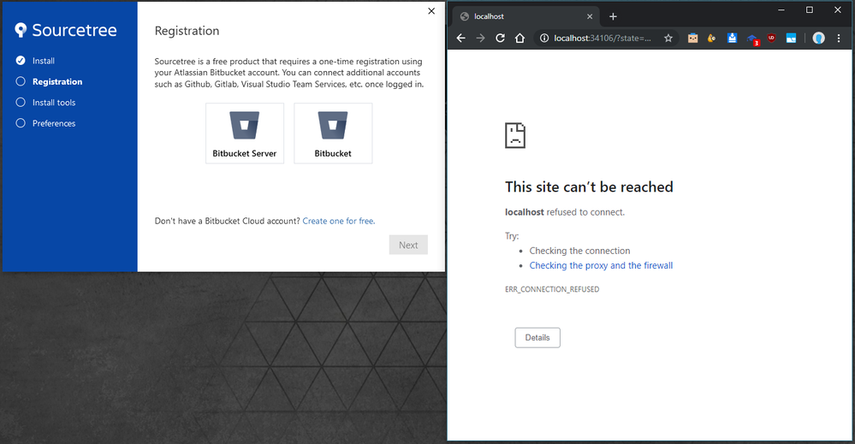Click the Details button
The image size is (855, 444).
[537, 338]
